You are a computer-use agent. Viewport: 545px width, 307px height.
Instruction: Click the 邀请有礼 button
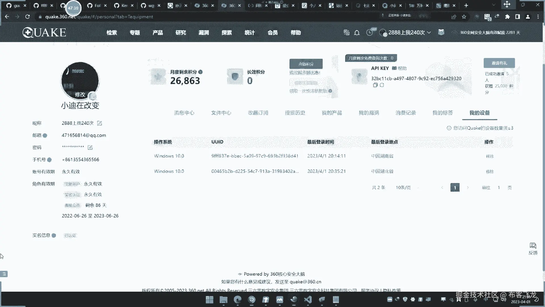[499, 63]
